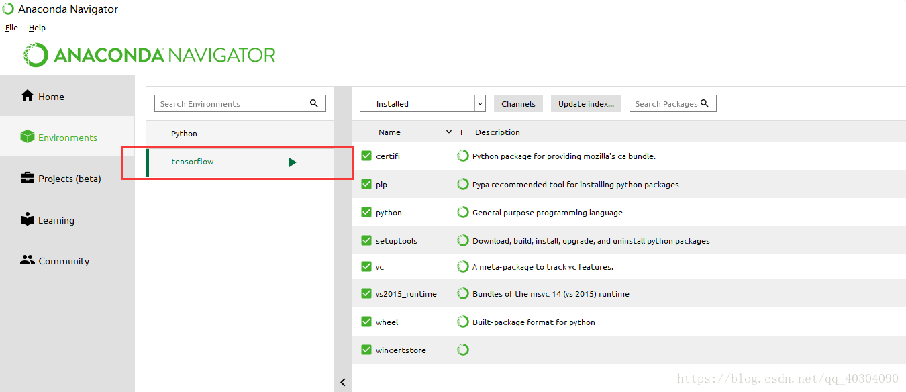Viewport: 906px width, 392px height.
Task: Click the green play arrow beside tensorflow
Action: 293,162
